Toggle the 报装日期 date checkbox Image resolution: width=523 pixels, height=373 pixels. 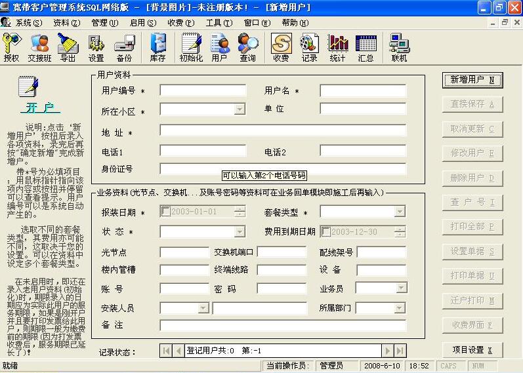(165, 211)
